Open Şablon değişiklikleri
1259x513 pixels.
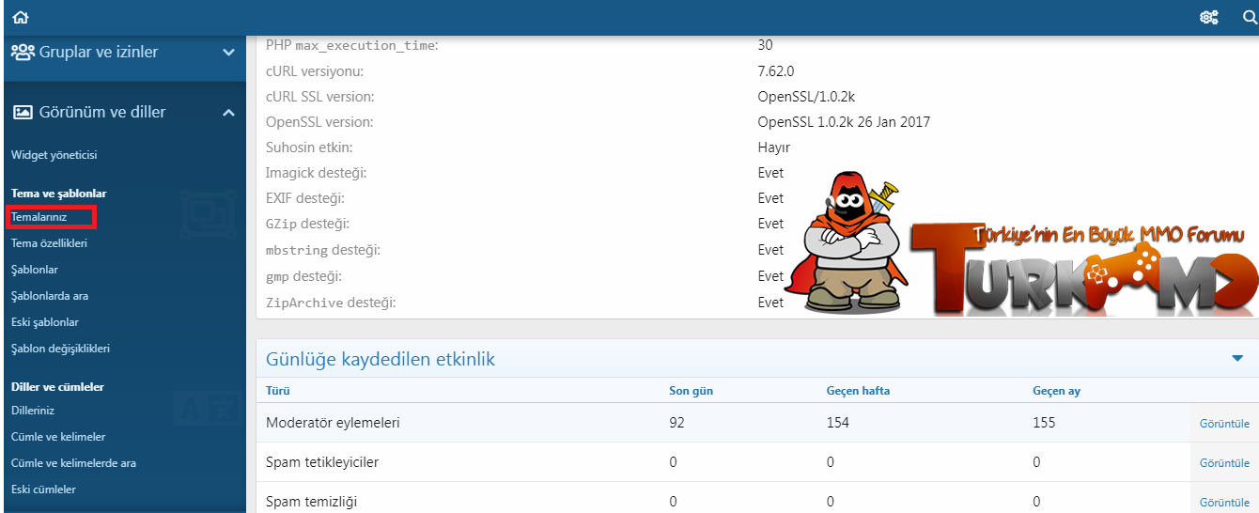click(60, 349)
